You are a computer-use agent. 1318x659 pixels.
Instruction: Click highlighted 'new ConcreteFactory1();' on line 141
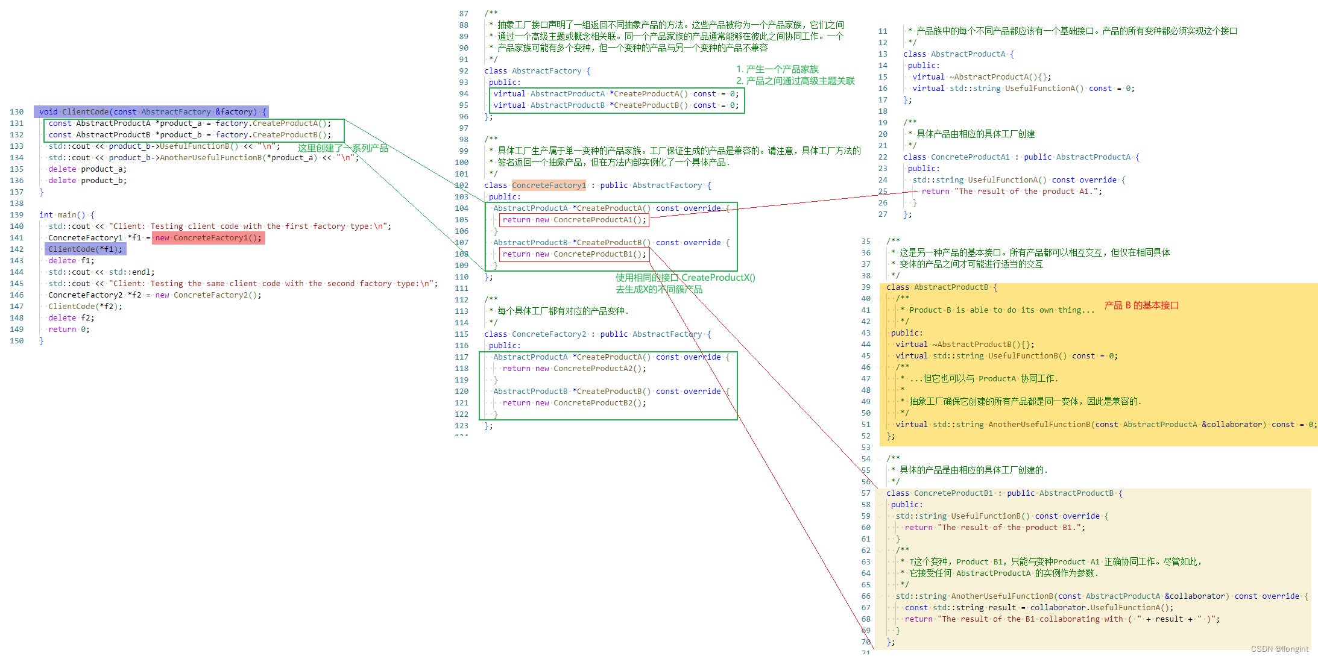[x=209, y=238]
